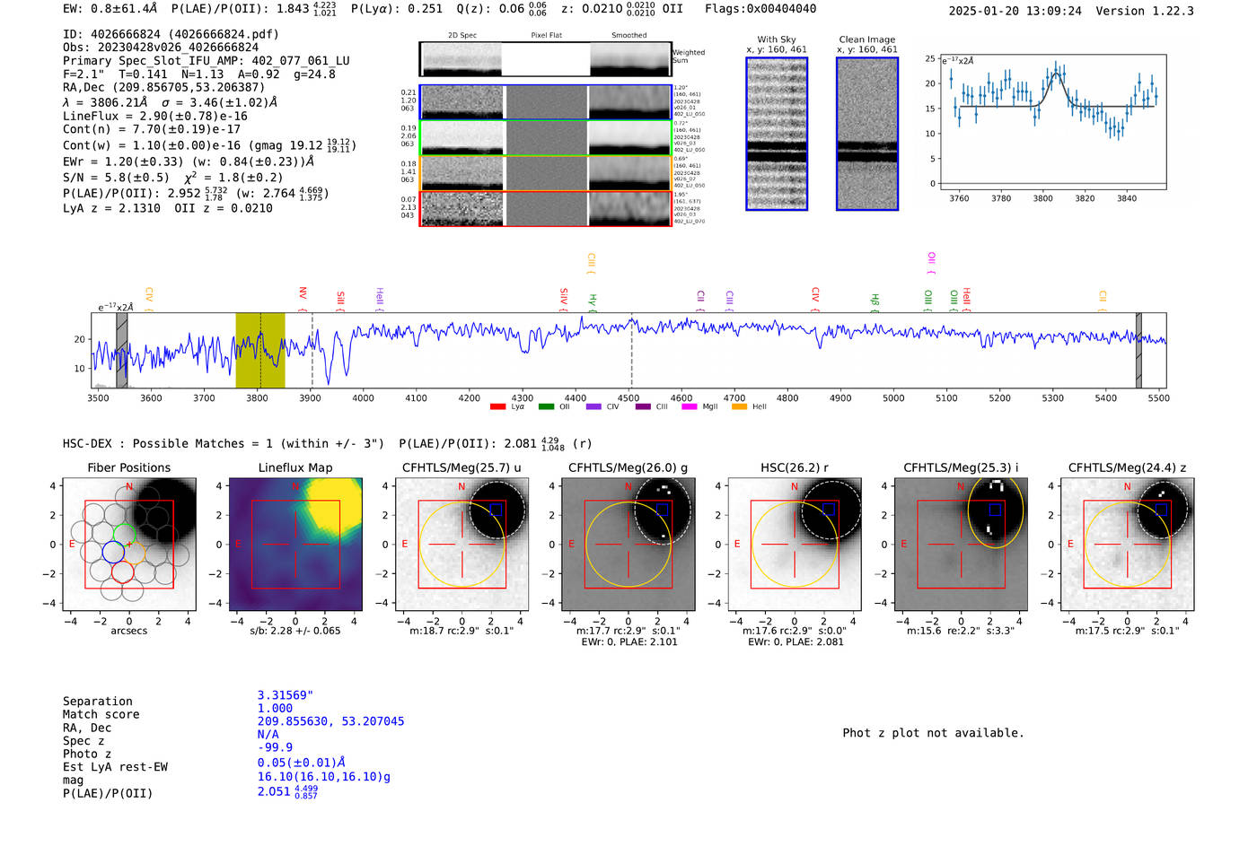Click the red SiIV line label
The width and height of the screenshot is (1257, 855).
(564, 298)
